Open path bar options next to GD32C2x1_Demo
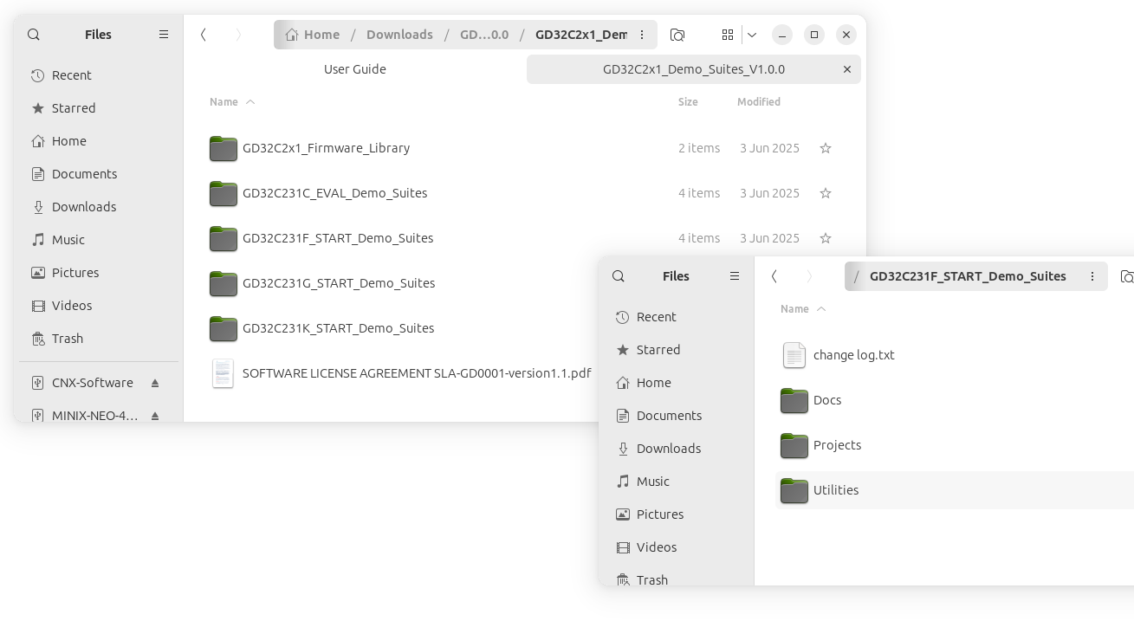Viewport: 1134px width, 621px height. click(x=642, y=35)
